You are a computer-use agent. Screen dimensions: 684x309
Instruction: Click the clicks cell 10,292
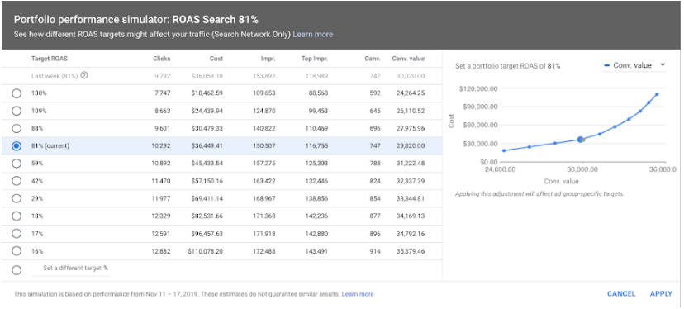[161, 146]
